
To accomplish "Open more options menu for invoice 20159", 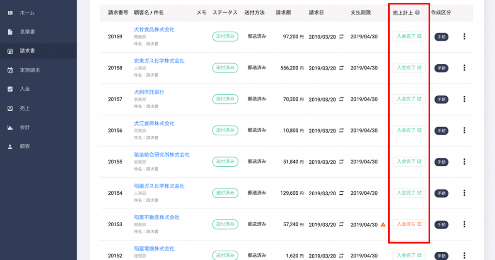I will tap(464, 36).
